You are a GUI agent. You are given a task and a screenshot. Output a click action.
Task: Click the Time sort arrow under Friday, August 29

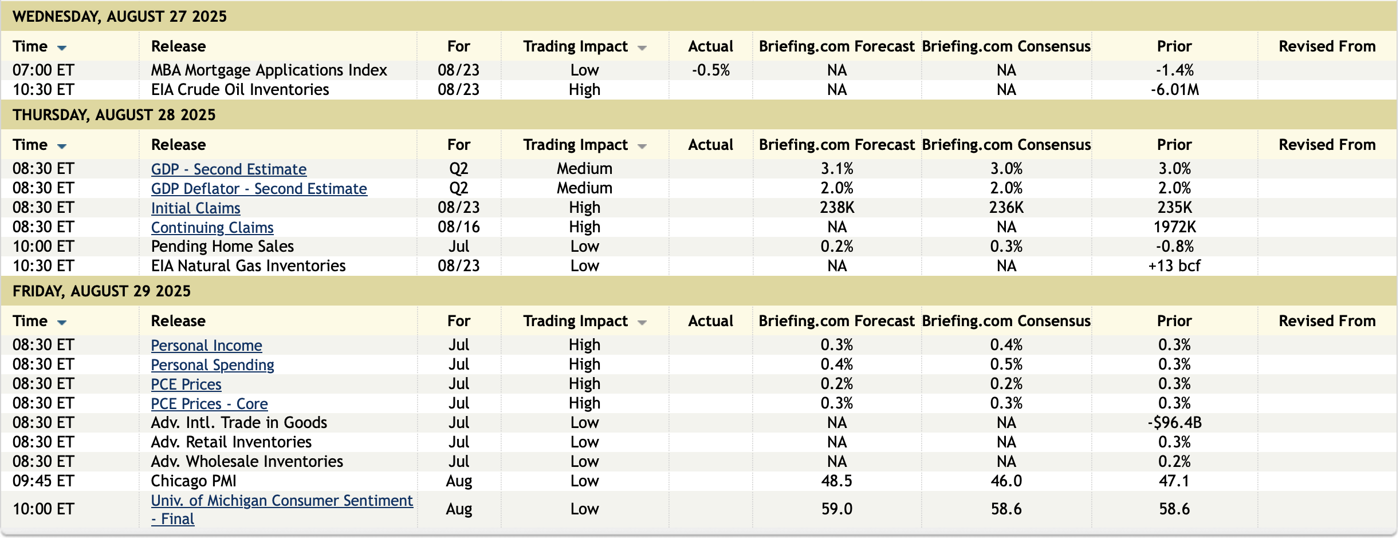62,323
